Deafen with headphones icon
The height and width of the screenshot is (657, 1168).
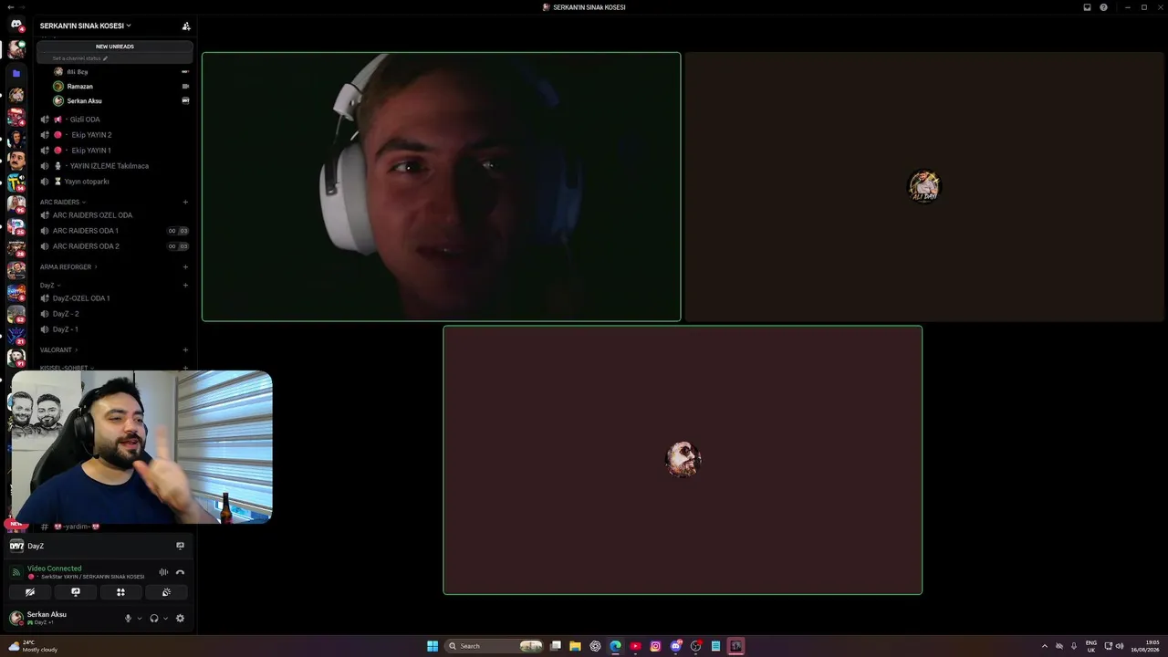[x=154, y=619]
